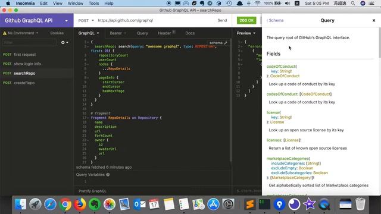
Task: Open Outlook from the dock
Action: click(x=139, y=204)
